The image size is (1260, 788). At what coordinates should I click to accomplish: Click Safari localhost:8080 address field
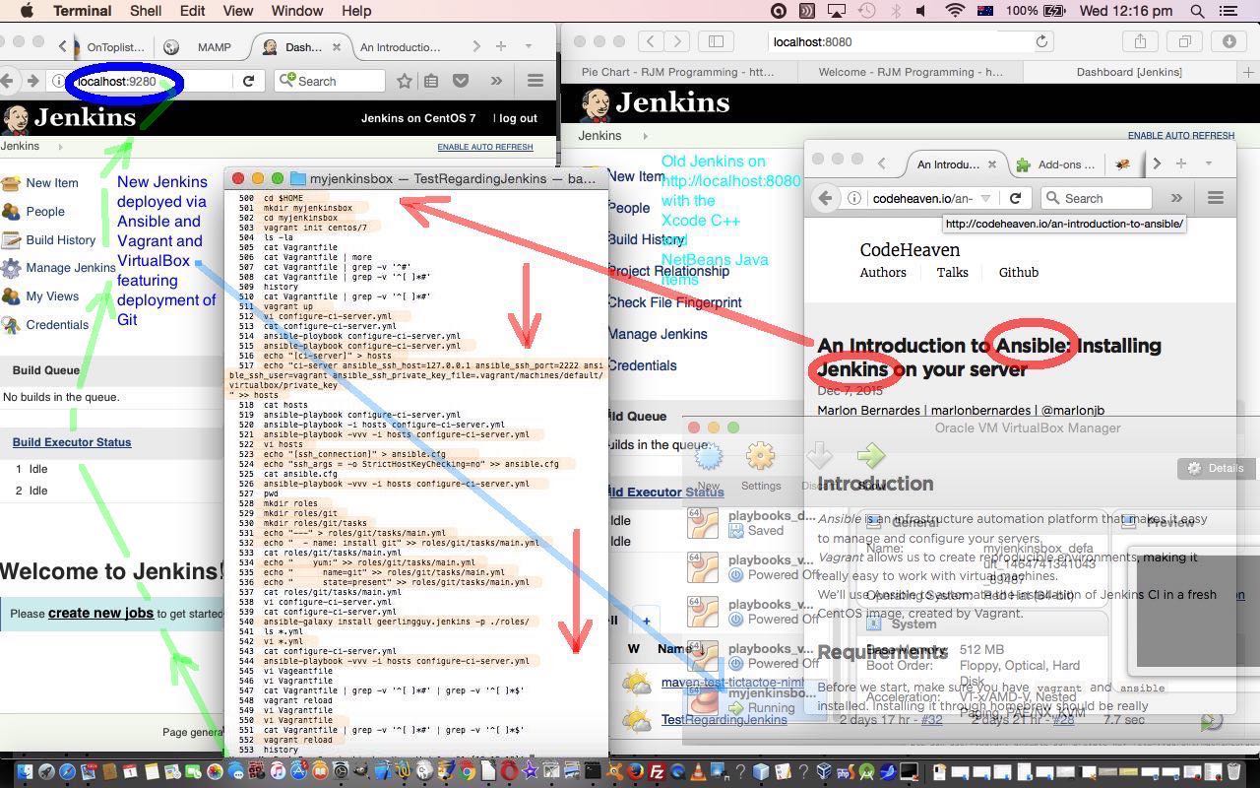coord(912,41)
